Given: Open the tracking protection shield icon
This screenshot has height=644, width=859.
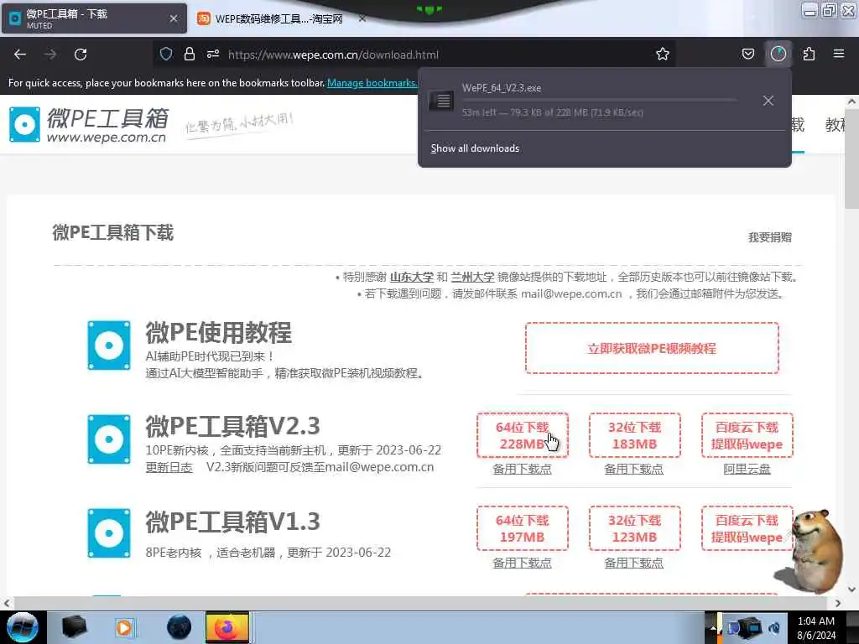Looking at the screenshot, I should (x=166, y=54).
